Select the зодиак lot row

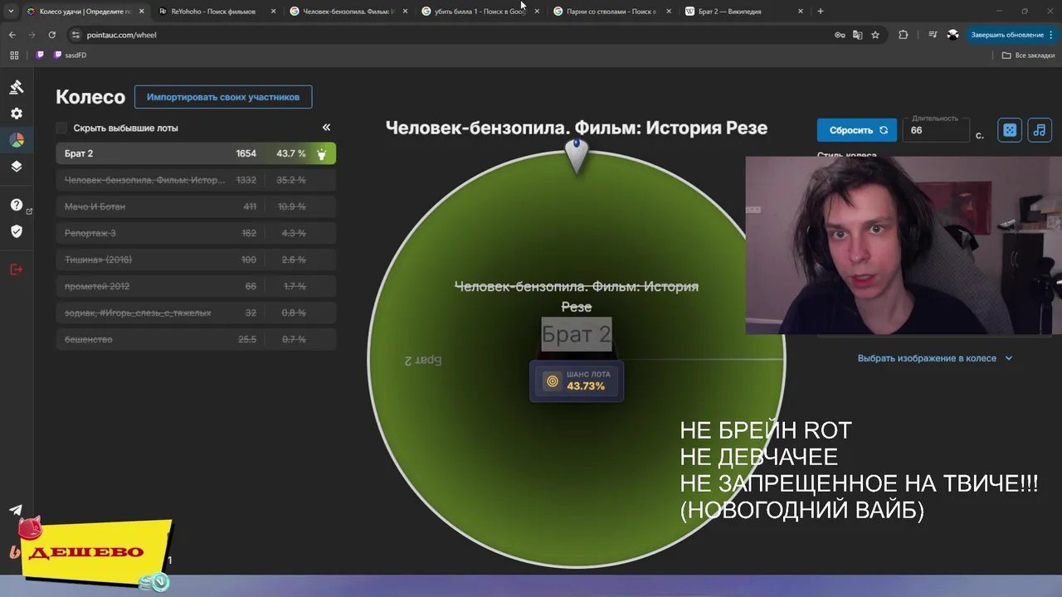(x=196, y=313)
